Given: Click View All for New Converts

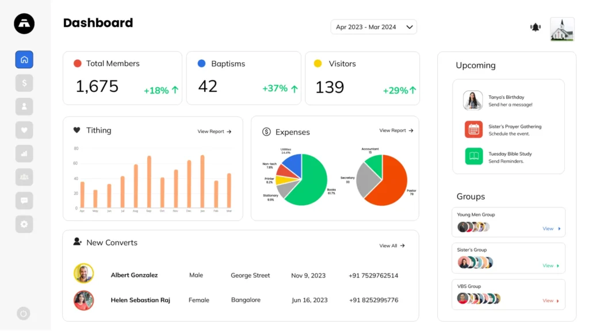Looking at the screenshot, I should click(x=392, y=245).
